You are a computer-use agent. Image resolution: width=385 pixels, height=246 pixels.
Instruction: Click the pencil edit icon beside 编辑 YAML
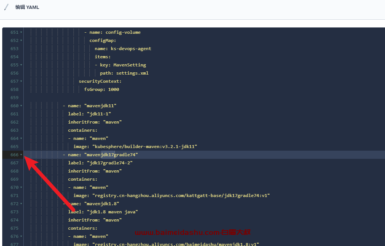coord(6,7)
